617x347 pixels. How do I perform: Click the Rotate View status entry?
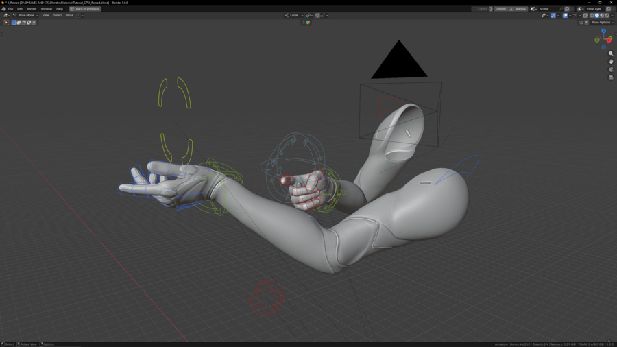click(26, 344)
